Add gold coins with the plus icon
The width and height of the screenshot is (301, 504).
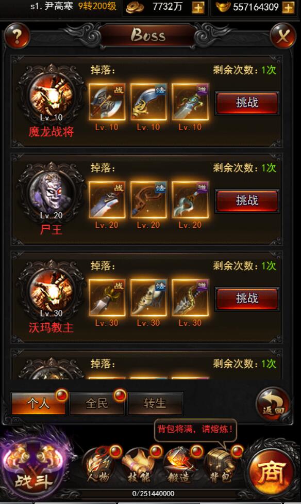[198, 7]
